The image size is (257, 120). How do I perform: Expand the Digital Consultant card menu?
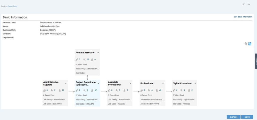click(x=195, y=83)
